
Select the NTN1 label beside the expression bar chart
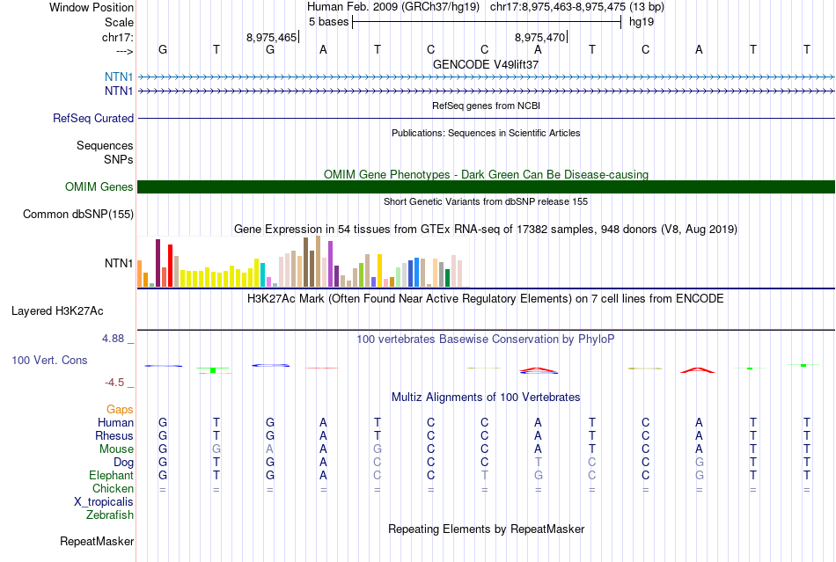pyautogui.click(x=119, y=263)
